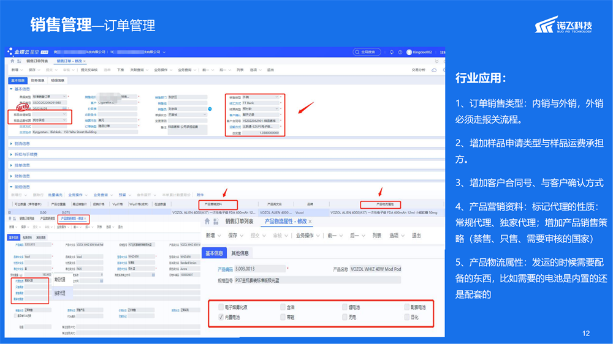
Task: Click 列表 in the 产品物流属性 toolbar
Action: [x=376, y=236]
